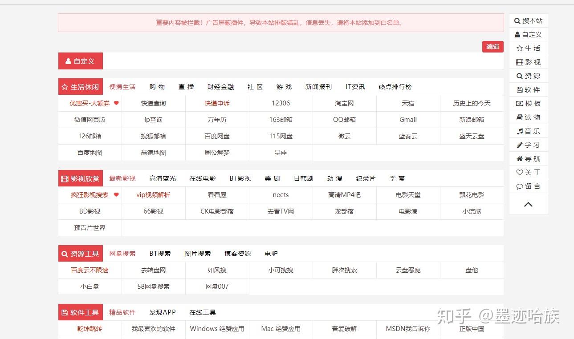Click the red heart next to 优惠买-大额券
Image resolution: width=574 pixels, height=339 pixels.
(116, 103)
